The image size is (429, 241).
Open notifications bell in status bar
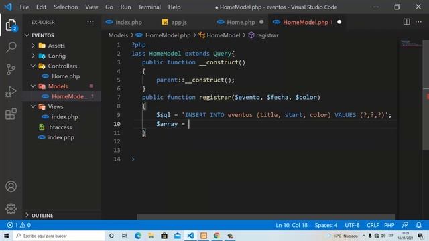(x=418, y=225)
